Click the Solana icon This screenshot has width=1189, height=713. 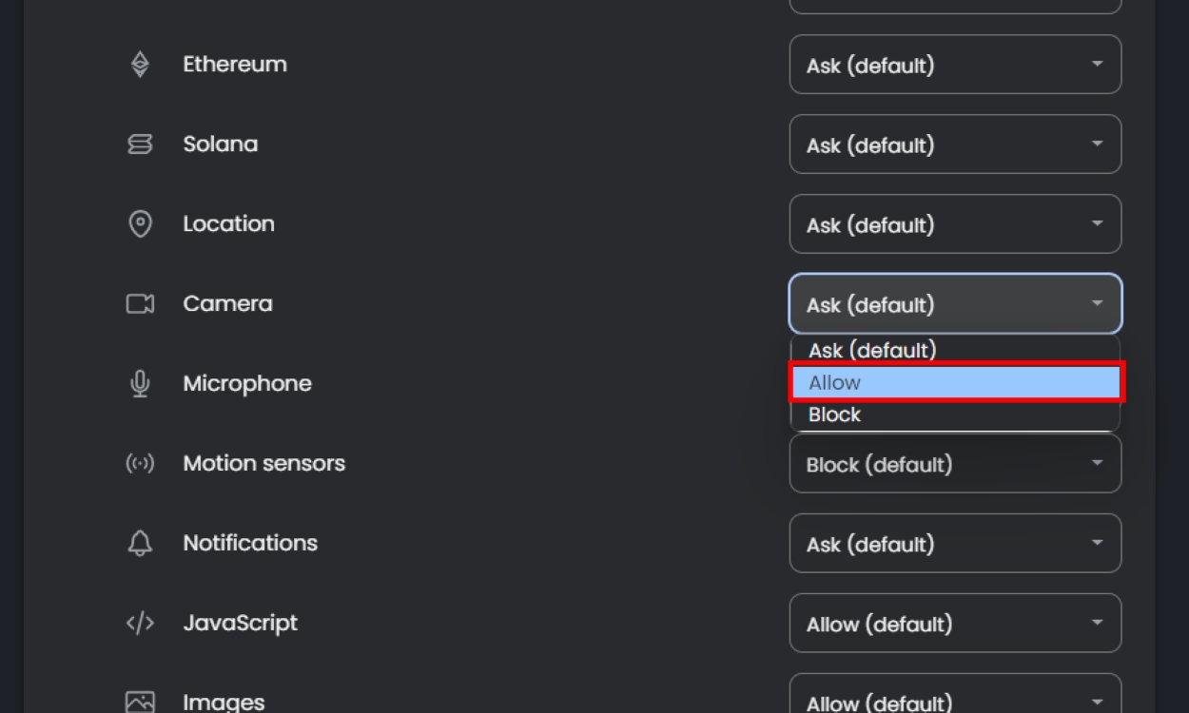(140, 145)
